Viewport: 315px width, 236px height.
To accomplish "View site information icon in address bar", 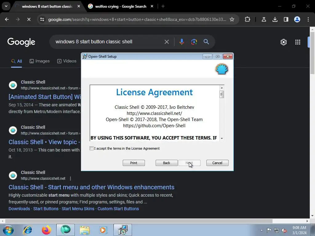I will pos(42,19).
